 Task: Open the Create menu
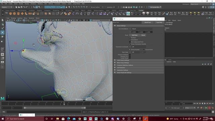tap(10, 4)
